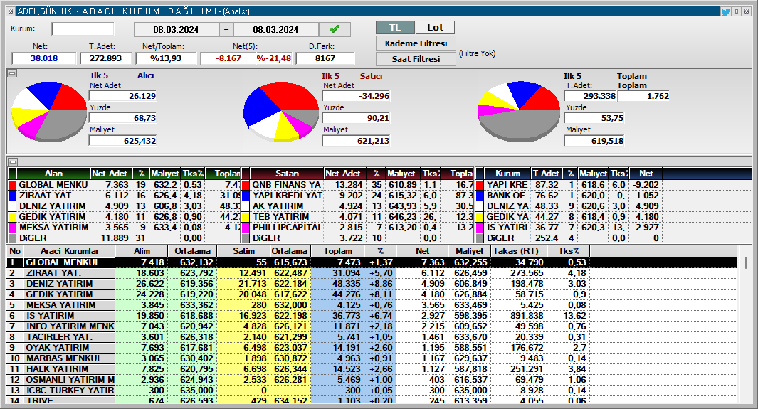Sort by the No column header

(15, 251)
